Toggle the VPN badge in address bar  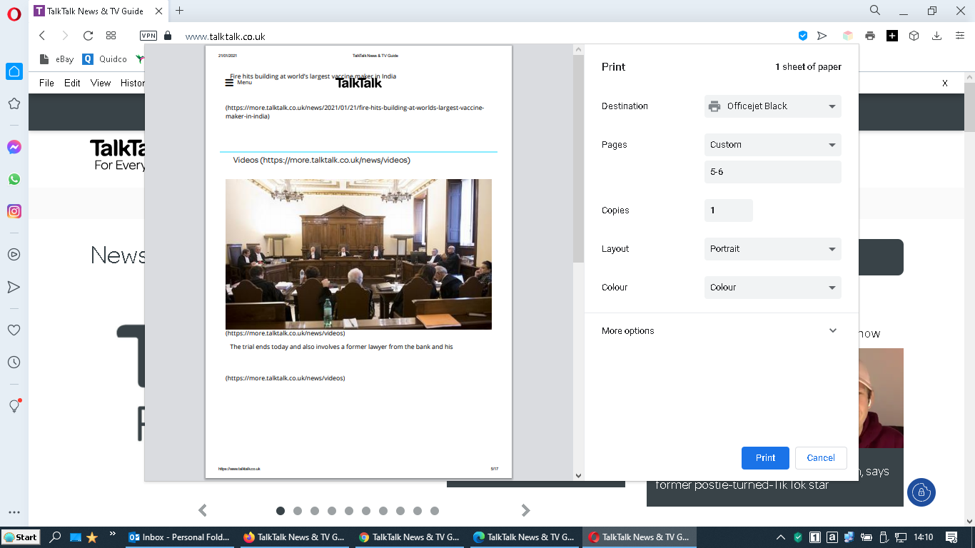[x=148, y=36]
